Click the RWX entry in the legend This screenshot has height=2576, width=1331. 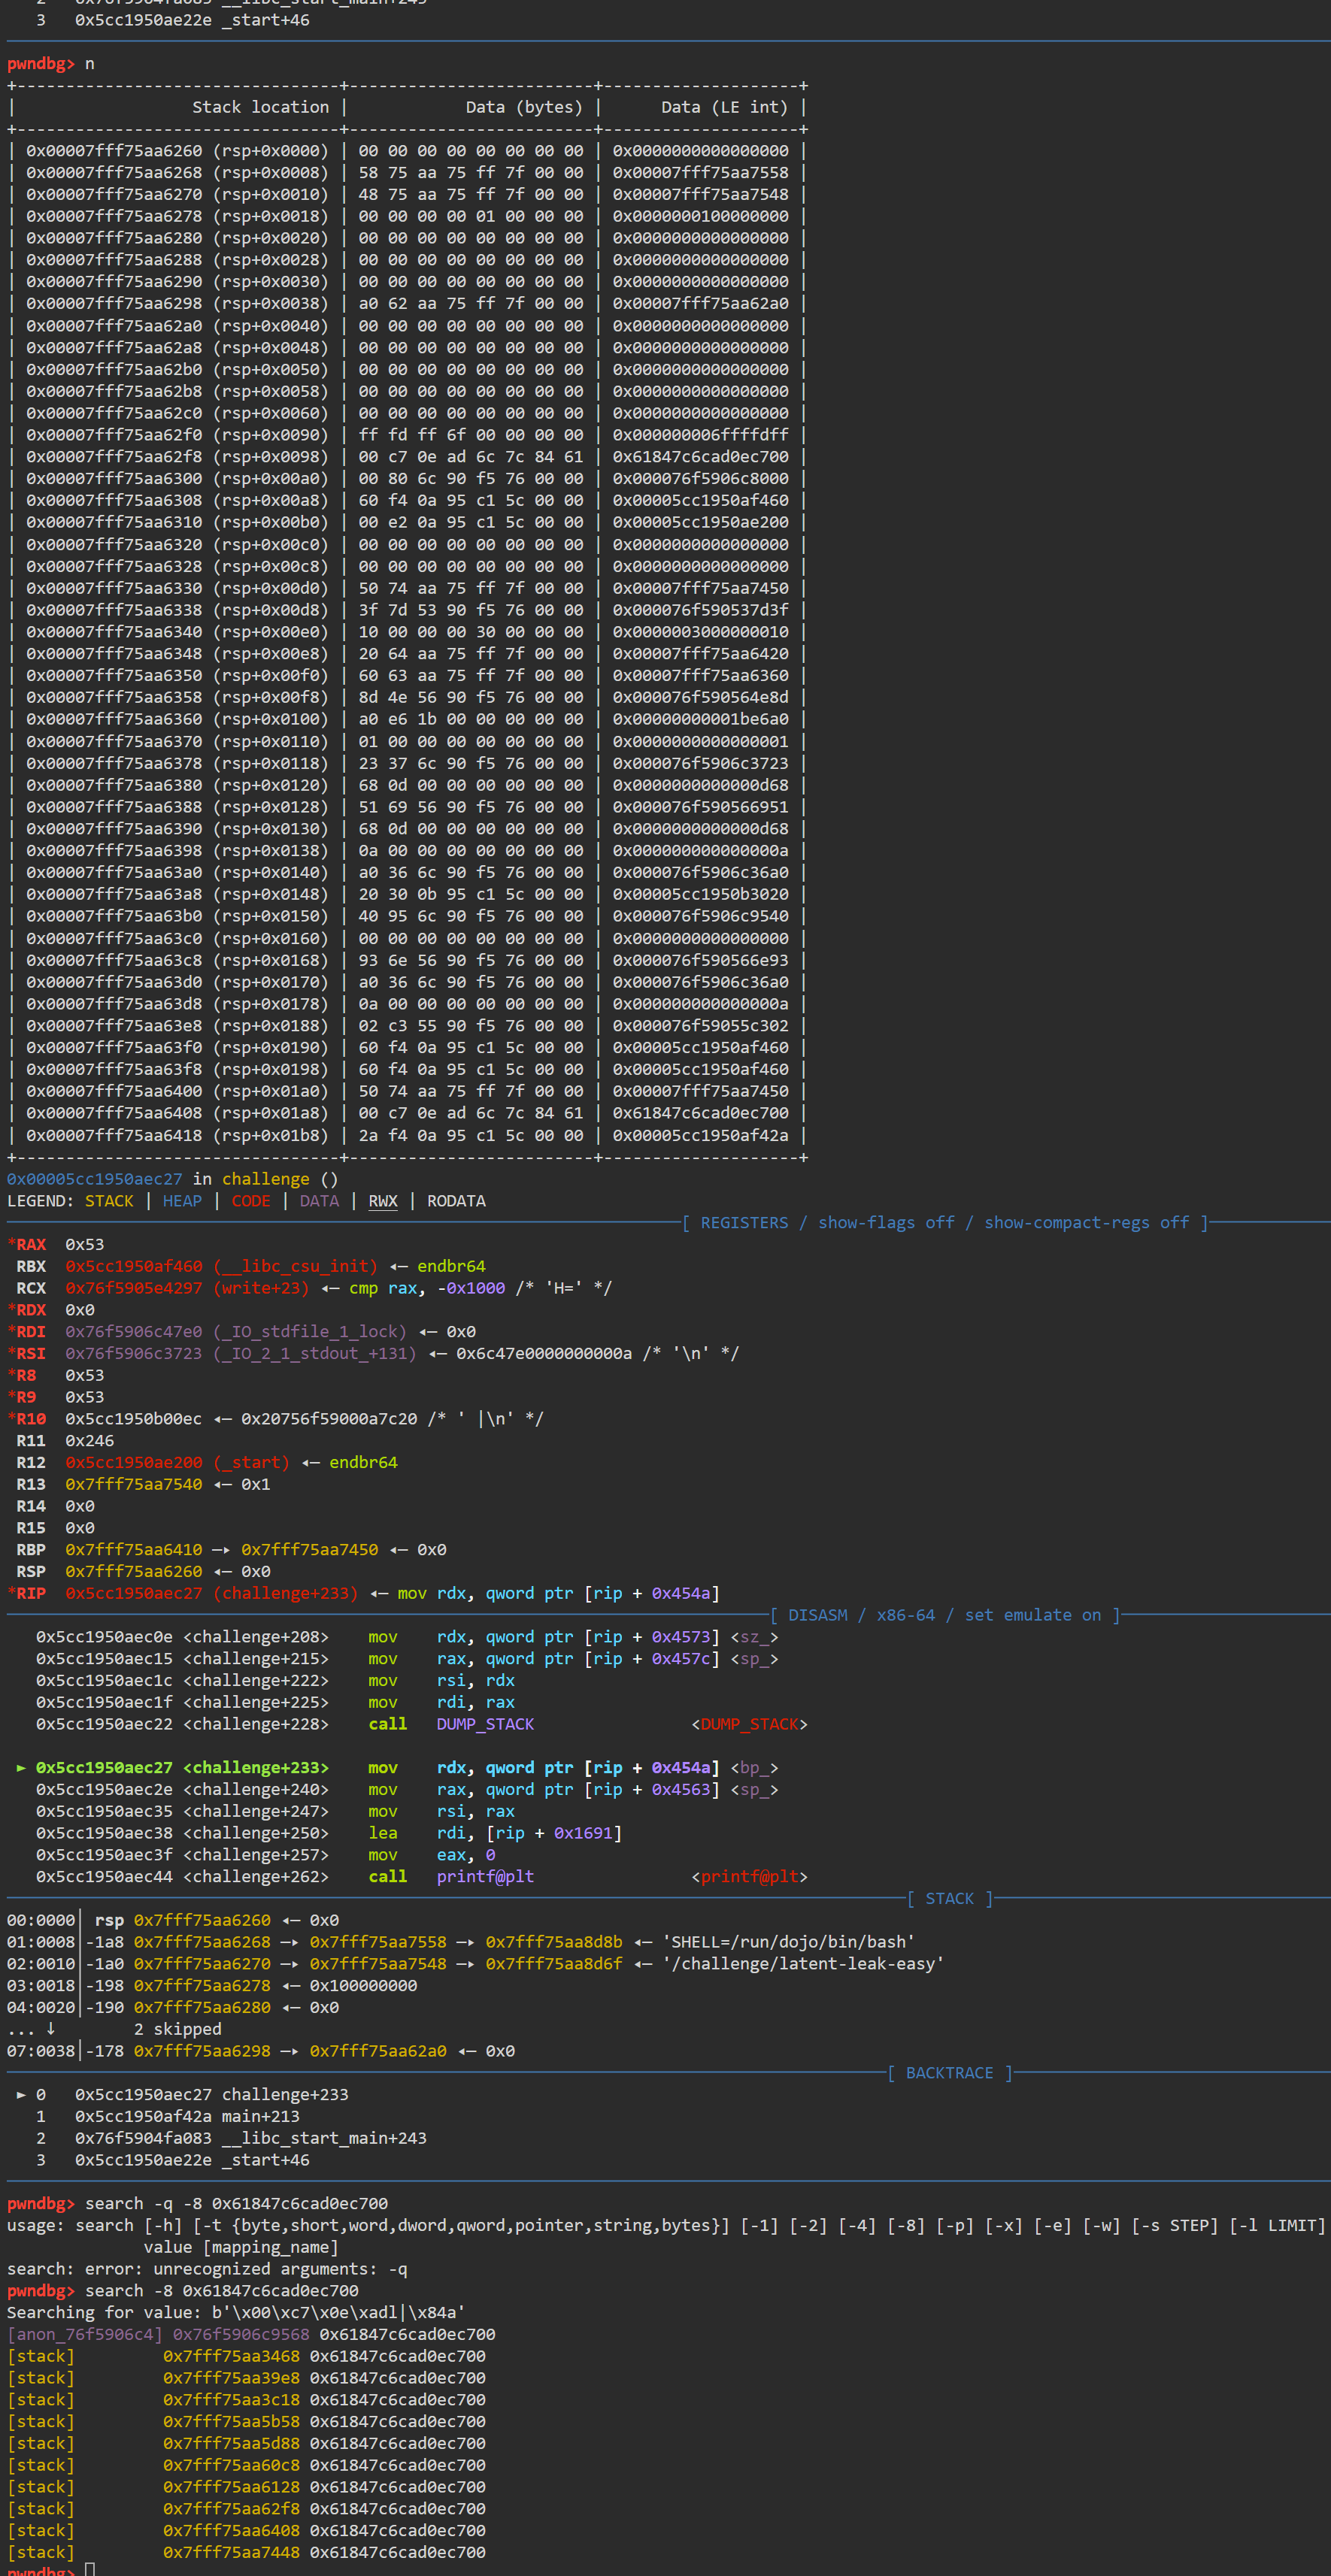(384, 1200)
